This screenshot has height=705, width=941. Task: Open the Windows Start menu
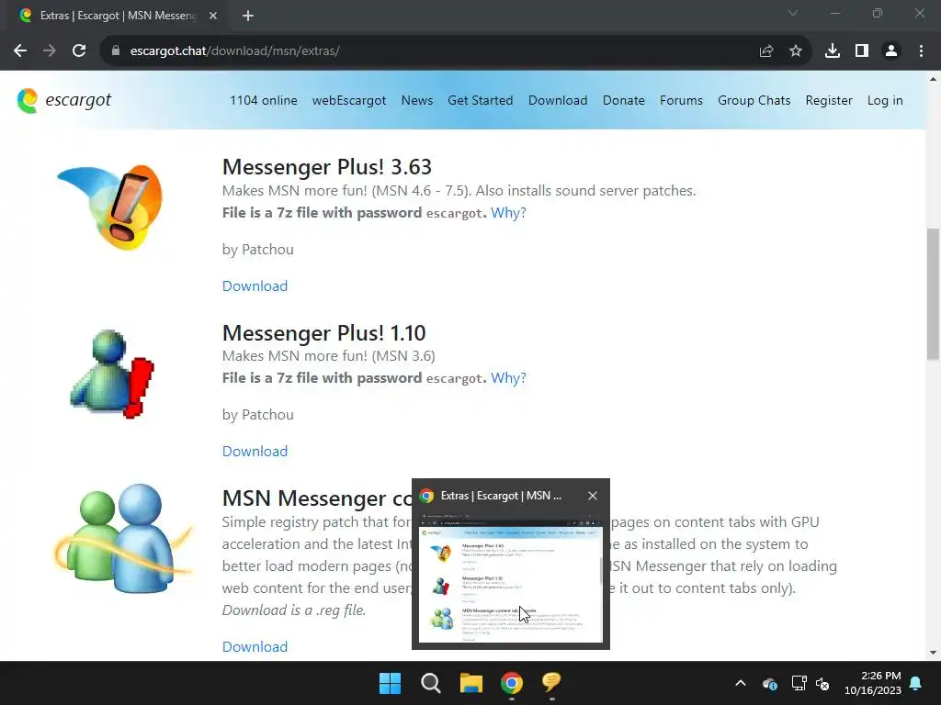click(390, 683)
